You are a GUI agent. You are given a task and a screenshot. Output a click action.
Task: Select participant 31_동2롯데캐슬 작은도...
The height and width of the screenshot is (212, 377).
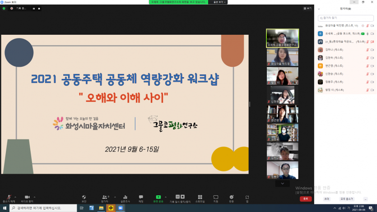tap(345, 42)
